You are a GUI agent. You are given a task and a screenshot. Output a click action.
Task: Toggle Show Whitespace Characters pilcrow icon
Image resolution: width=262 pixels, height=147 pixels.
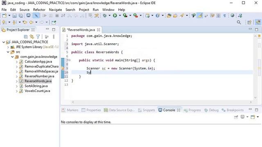[225, 16]
